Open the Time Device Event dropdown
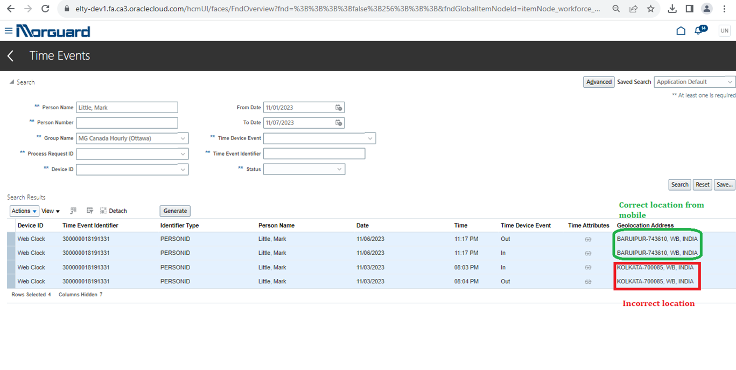Viewport: 736px width, 370px height. tap(370, 138)
